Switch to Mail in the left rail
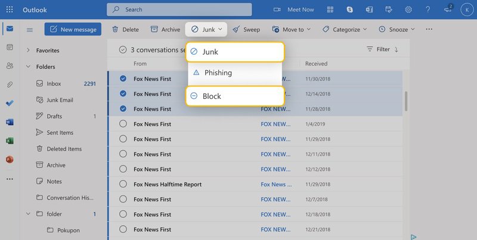This screenshot has width=477, height=240. click(10, 29)
